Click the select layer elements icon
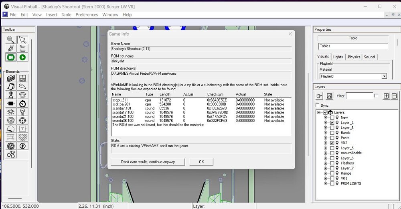The height and width of the screenshot is (209, 401). click(x=329, y=96)
